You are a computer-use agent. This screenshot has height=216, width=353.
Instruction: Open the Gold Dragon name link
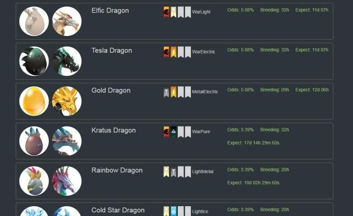[111, 90]
